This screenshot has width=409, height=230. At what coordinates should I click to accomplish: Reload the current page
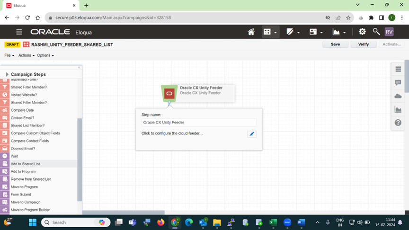(x=27, y=18)
